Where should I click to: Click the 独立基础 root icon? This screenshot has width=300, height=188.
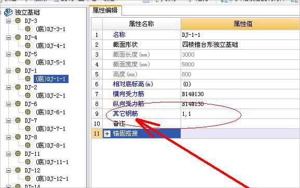(x=8, y=12)
